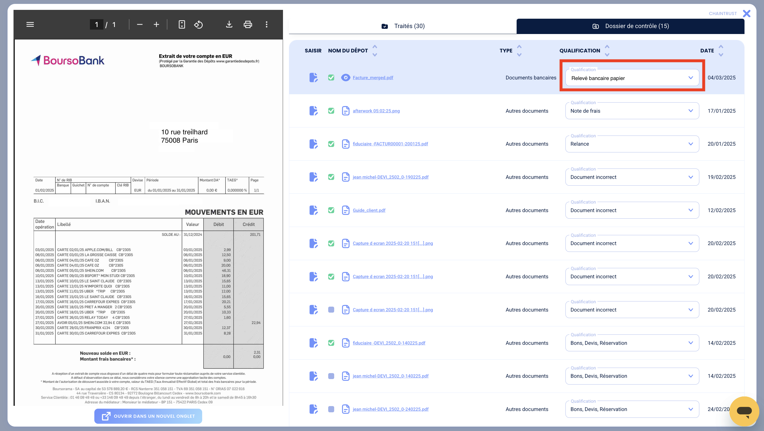Check the jean michel-DEVI_2502_0-140225.pdf checkbox
The width and height of the screenshot is (764, 431).
[331, 376]
